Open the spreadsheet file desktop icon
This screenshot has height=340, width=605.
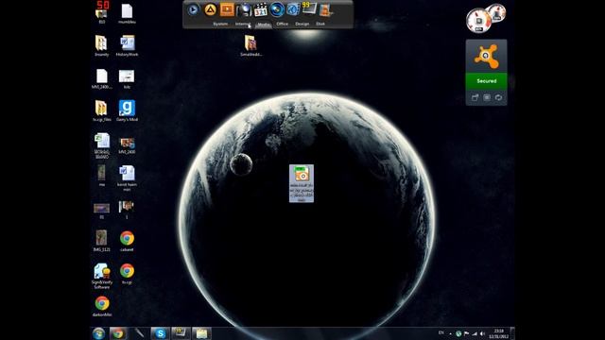[102, 146]
